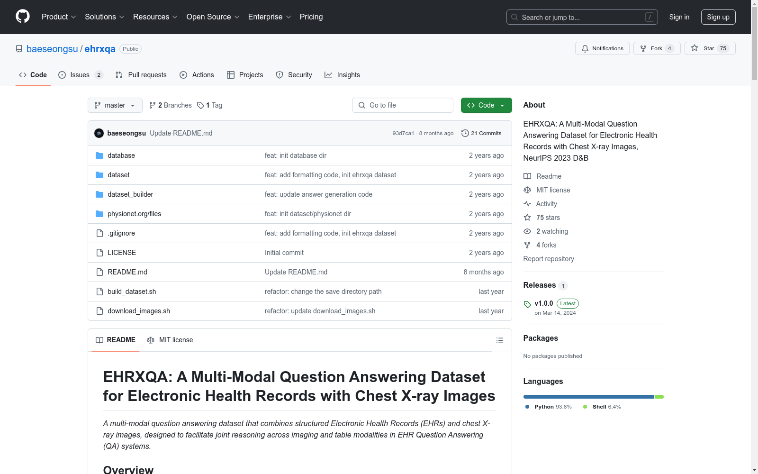Click the README.md file icon

click(x=99, y=272)
